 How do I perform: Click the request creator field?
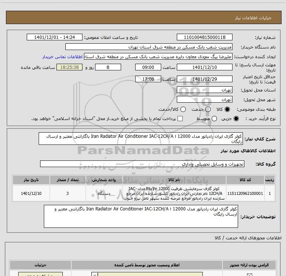pos(158,57)
